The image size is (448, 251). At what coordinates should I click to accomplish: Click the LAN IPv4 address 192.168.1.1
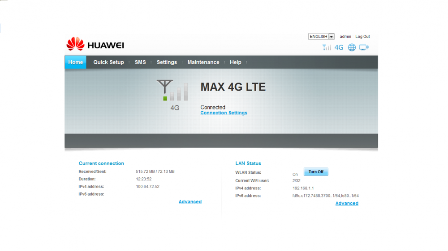(x=303, y=188)
